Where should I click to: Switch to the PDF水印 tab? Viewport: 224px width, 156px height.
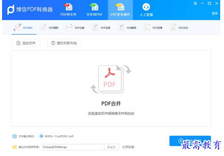click(x=179, y=28)
